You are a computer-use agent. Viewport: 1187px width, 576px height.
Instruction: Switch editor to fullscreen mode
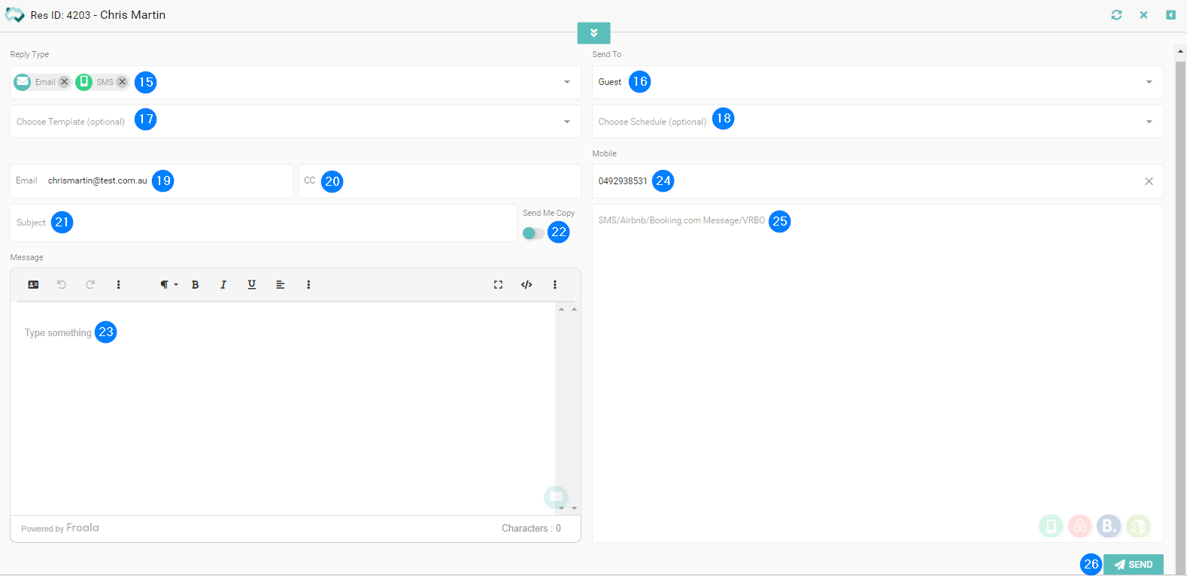click(498, 285)
